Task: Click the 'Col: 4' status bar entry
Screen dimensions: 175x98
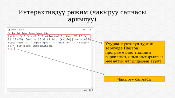Action: pos(91,90)
